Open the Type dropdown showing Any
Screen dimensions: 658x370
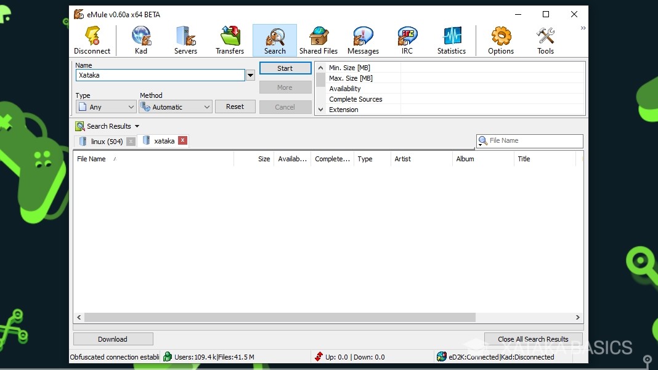coord(105,107)
